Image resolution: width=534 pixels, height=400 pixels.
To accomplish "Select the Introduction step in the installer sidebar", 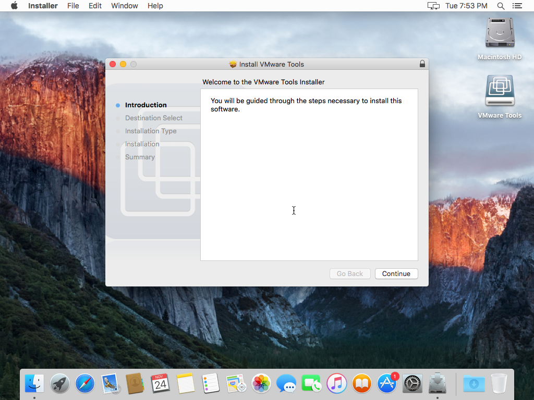I will pyautogui.click(x=146, y=105).
